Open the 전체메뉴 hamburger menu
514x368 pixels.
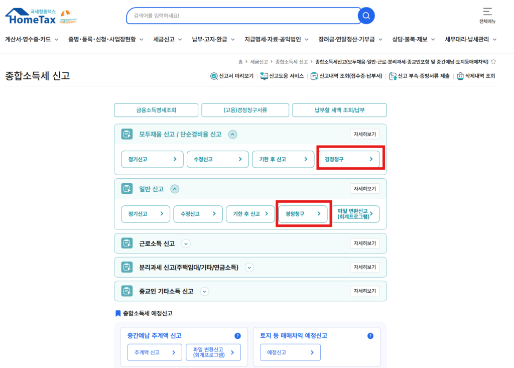487,16
